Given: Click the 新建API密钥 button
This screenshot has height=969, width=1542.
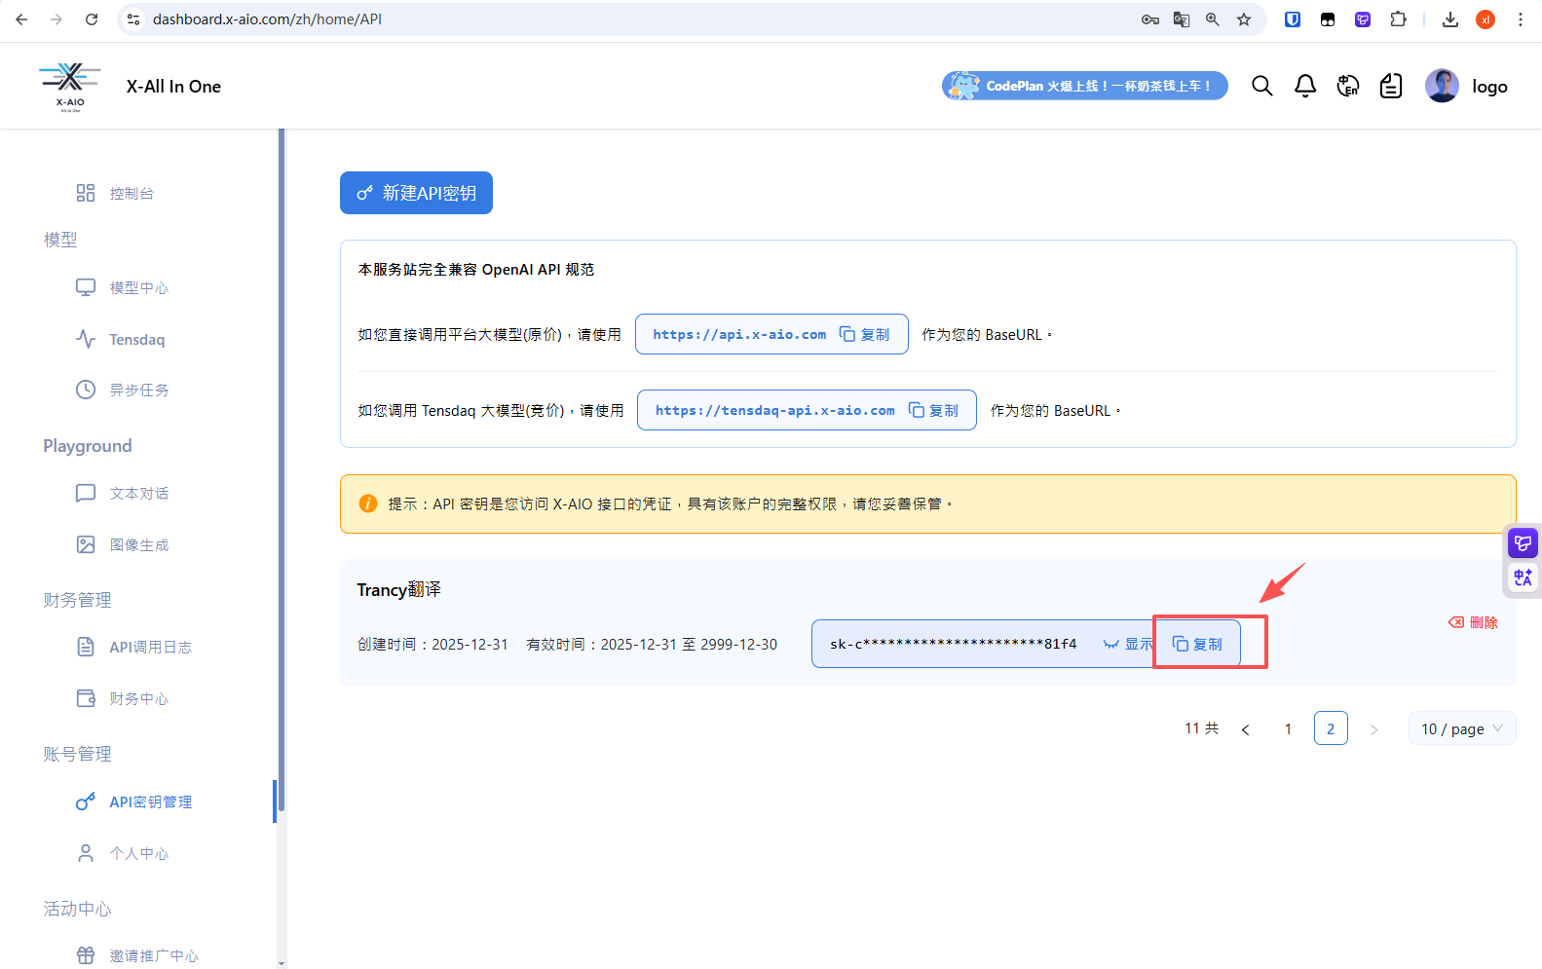Looking at the screenshot, I should tap(416, 193).
